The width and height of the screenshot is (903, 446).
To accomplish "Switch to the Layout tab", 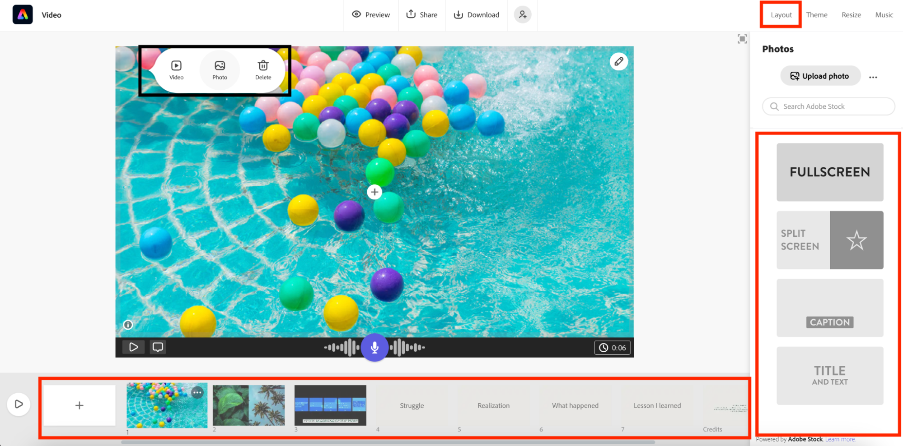I will click(781, 15).
